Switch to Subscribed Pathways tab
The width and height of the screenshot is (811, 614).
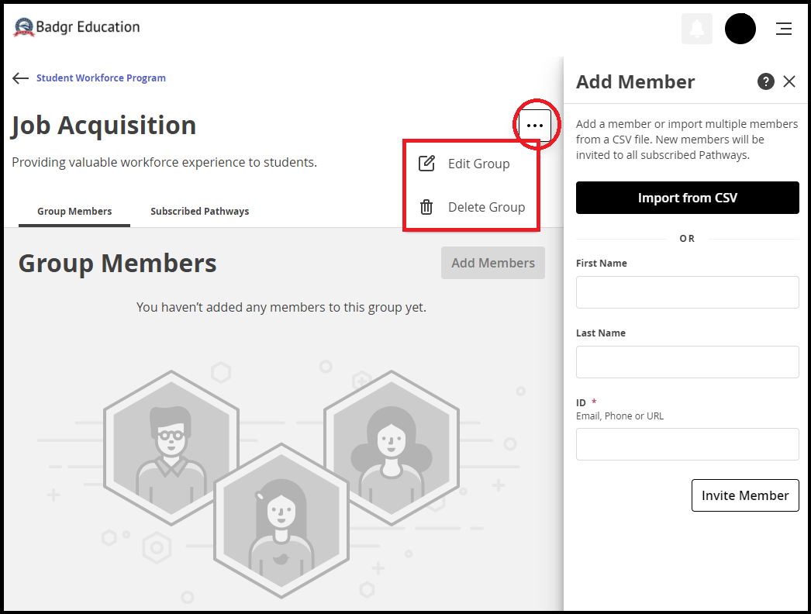[x=199, y=211]
